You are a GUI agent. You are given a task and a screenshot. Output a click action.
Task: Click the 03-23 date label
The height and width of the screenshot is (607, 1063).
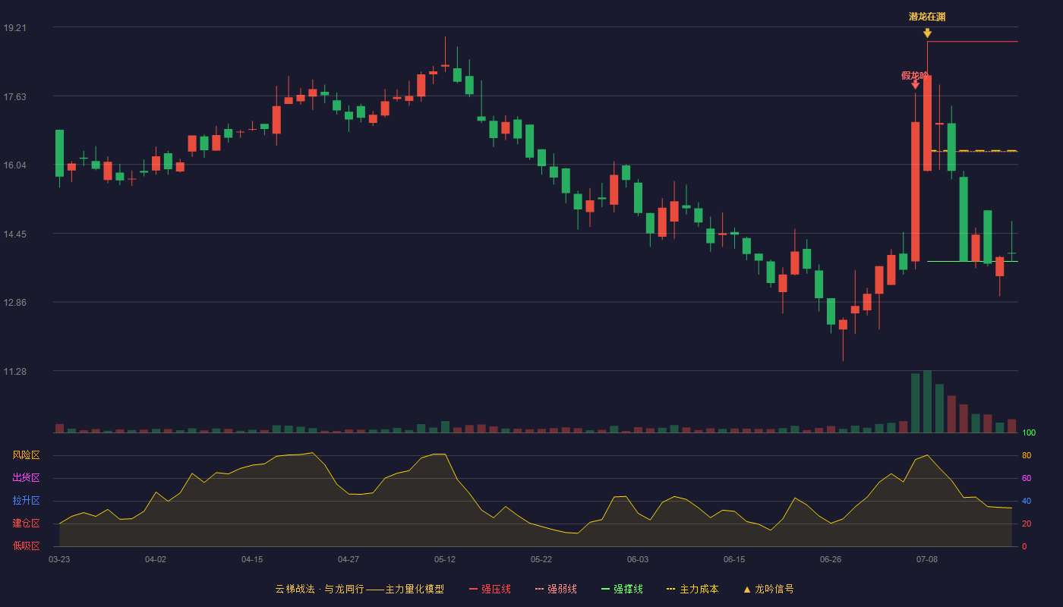(x=59, y=559)
